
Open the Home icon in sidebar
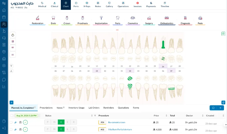tap(4, 10)
